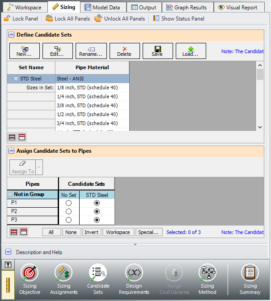Save the candidate sets
This screenshot has height=301, width=271.
pos(157,51)
